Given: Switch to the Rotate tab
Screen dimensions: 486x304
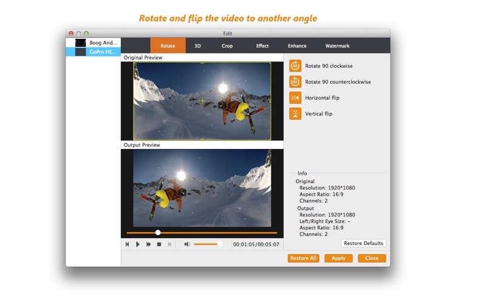Looking at the screenshot, I should pos(168,46).
